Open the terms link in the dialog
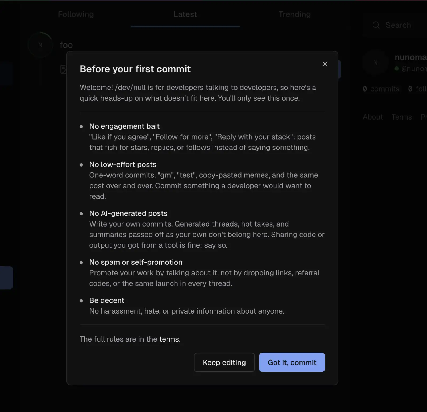The height and width of the screenshot is (412, 427). tap(169, 339)
